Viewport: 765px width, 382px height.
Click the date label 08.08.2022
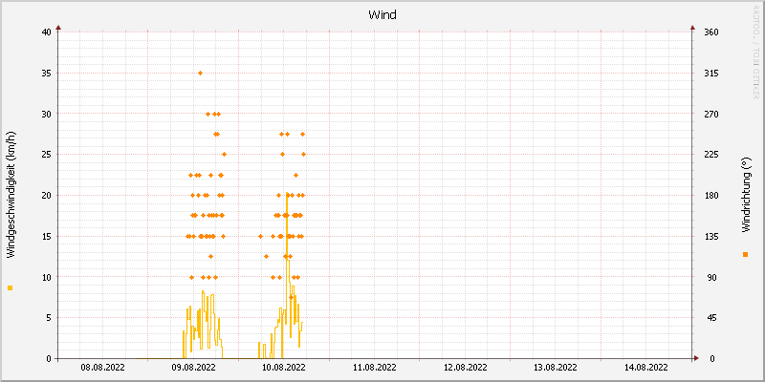click(x=103, y=368)
